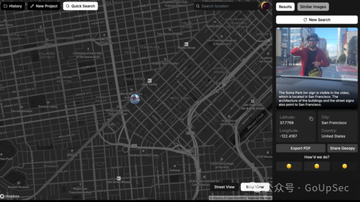Image resolution: width=360 pixels, height=202 pixels.
Task: Copy the latitude and longitude coordinates
Action: click(311, 119)
